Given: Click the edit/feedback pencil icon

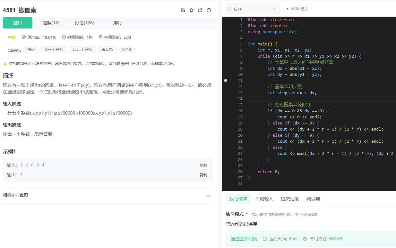Looking at the screenshot, I should pyautogui.click(x=183, y=10).
